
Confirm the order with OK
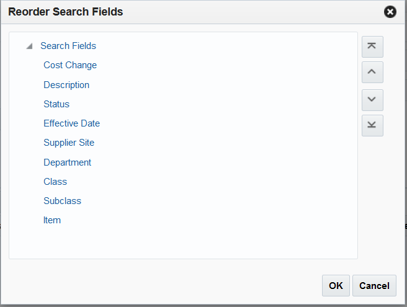(x=336, y=285)
